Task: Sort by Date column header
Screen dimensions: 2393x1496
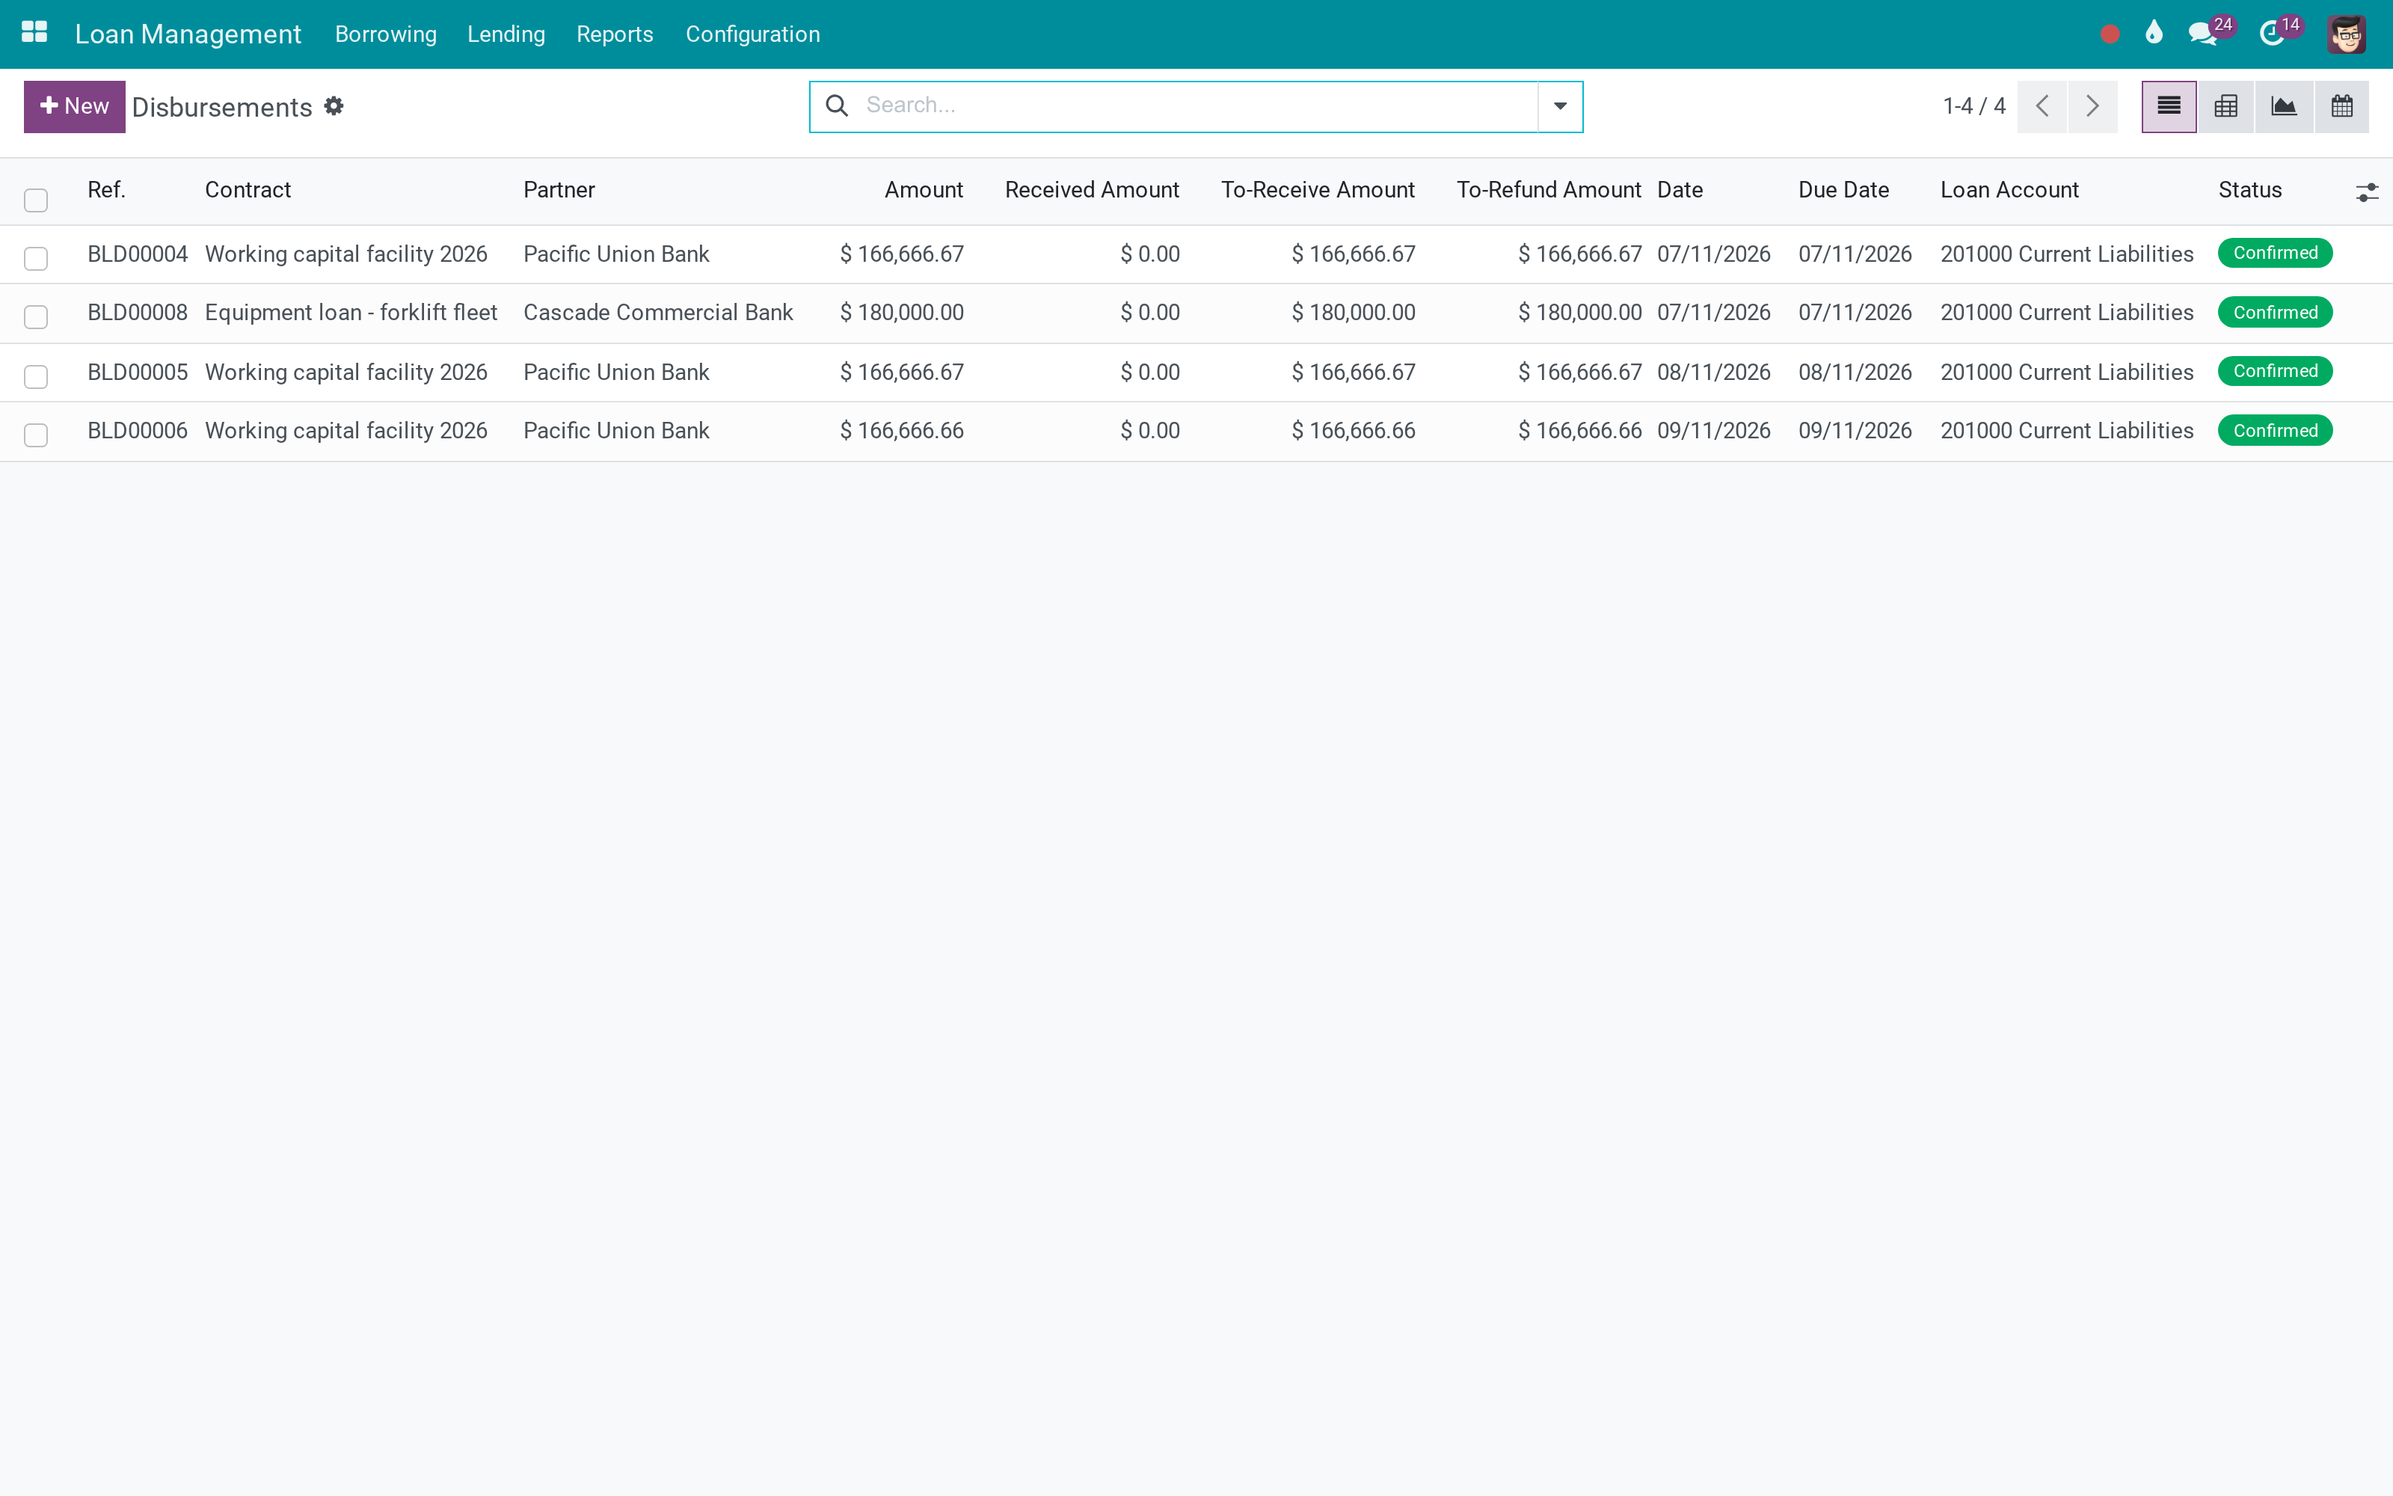Action: point(1680,190)
